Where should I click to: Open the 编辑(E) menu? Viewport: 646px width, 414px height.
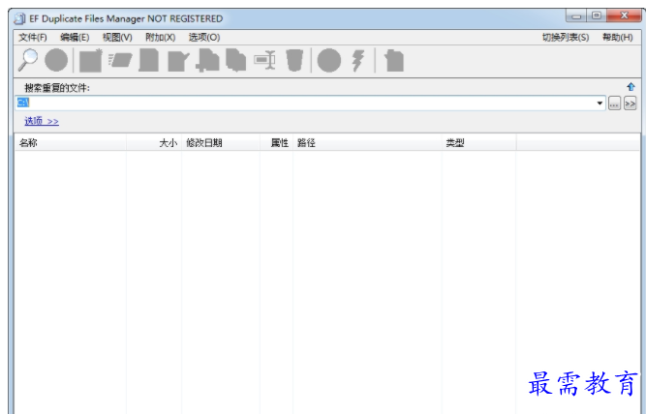(75, 38)
